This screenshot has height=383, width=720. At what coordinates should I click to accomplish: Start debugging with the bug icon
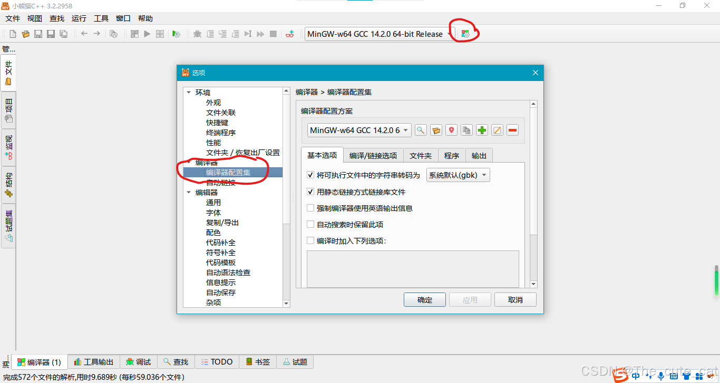[x=197, y=34]
